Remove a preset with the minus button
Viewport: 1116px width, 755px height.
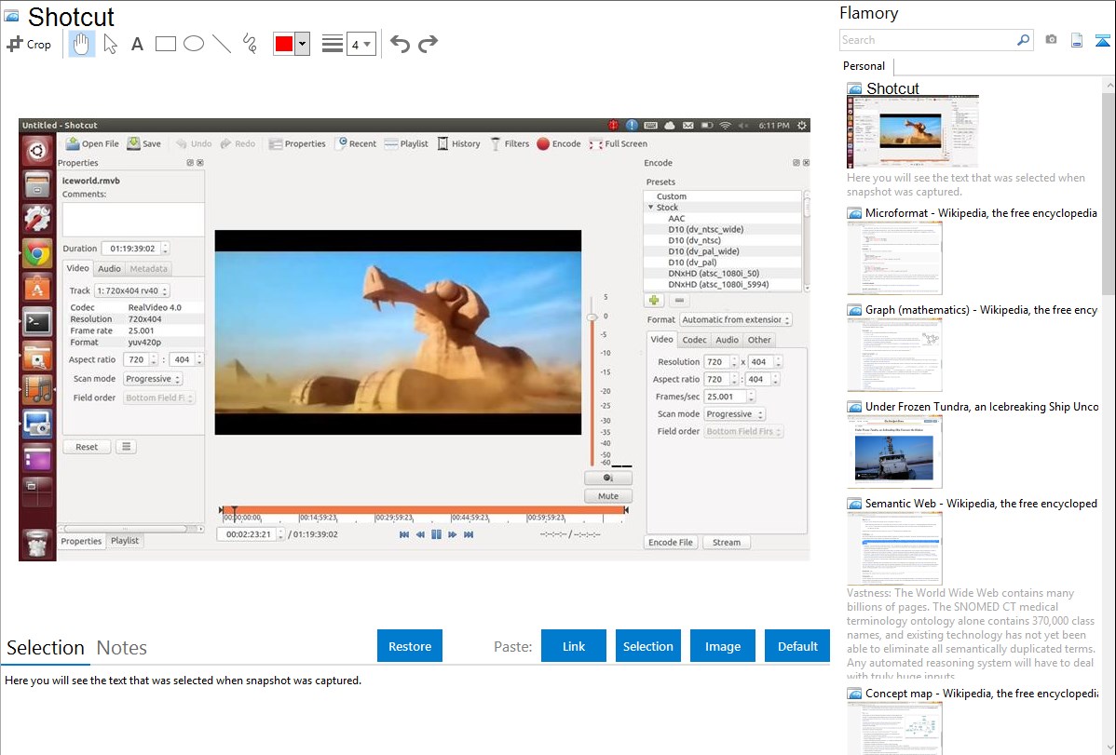[679, 301]
